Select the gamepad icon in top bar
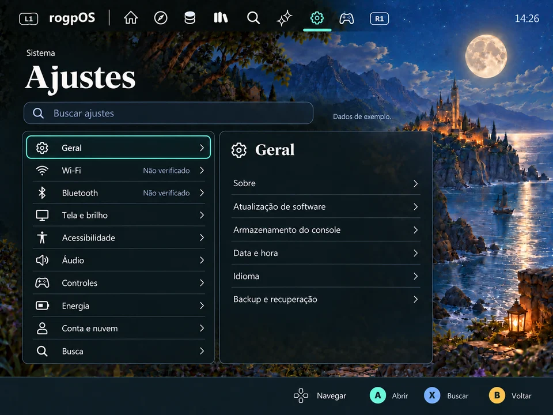 click(x=346, y=18)
